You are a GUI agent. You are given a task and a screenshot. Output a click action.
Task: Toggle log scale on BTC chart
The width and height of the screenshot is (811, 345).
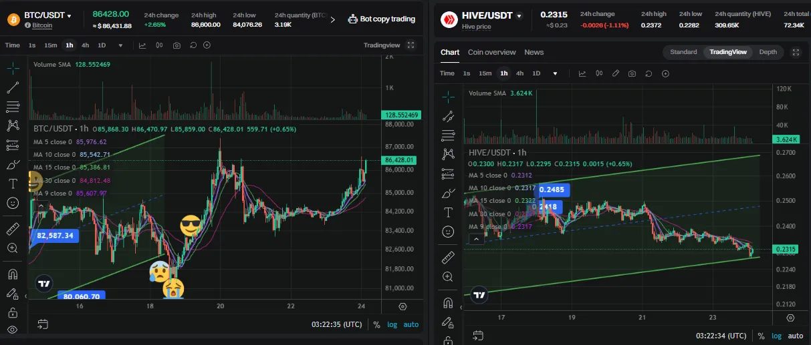(392, 324)
